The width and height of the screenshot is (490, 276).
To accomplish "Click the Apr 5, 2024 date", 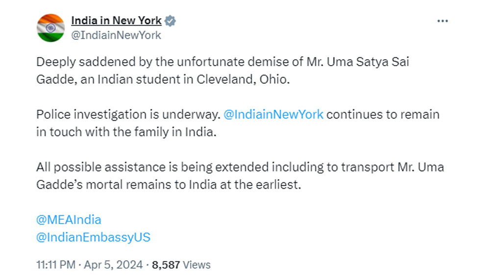I will click(x=113, y=265).
